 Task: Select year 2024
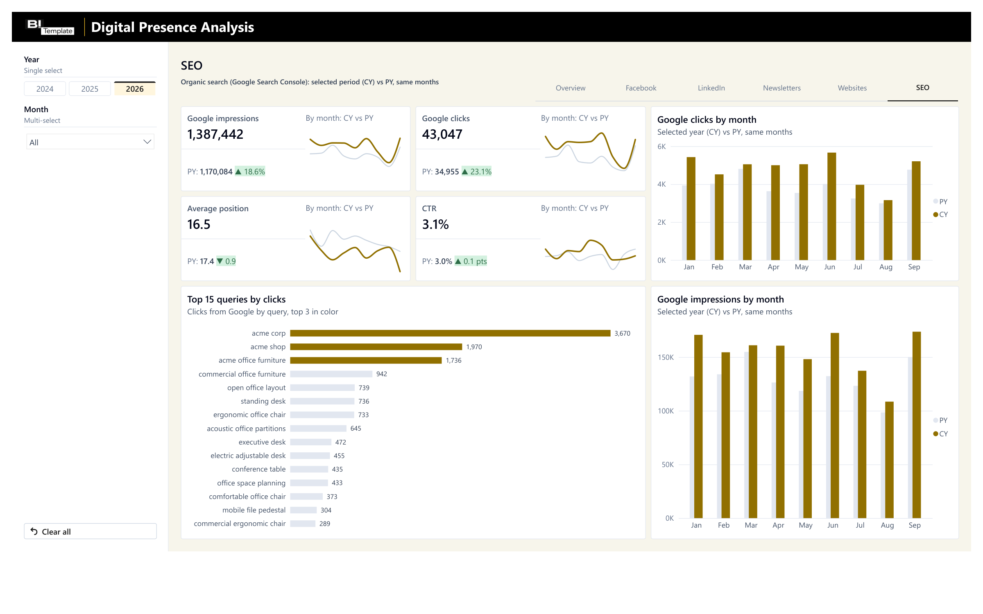(x=45, y=89)
